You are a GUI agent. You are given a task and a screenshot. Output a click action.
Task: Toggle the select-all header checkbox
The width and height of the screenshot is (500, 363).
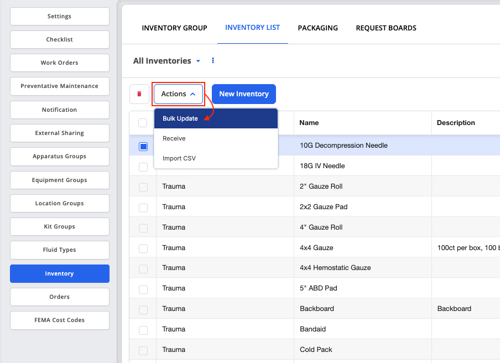(x=143, y=123)
